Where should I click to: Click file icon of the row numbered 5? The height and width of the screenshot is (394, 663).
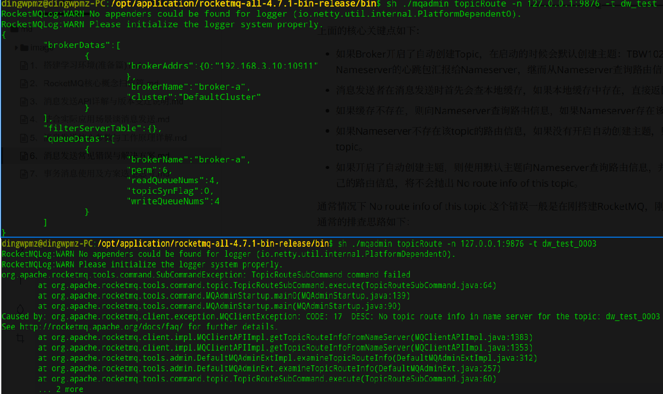[24, 138]
